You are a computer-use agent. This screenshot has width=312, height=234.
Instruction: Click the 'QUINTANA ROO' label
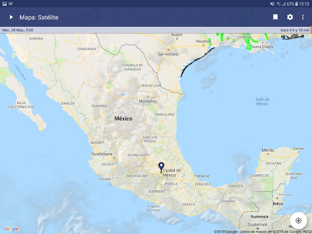(x=294, y=175)
